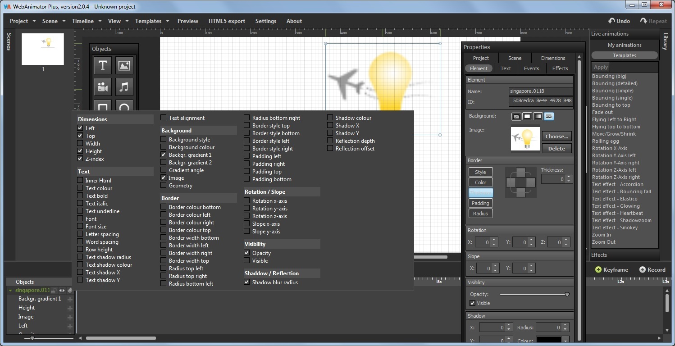
Task: Click the element Name input field
Action: pyautogui.click(x=541, y=91)
